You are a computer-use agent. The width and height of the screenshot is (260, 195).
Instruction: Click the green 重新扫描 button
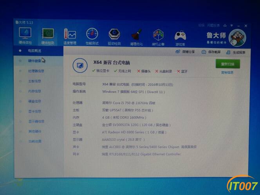(x=227, y=64)
